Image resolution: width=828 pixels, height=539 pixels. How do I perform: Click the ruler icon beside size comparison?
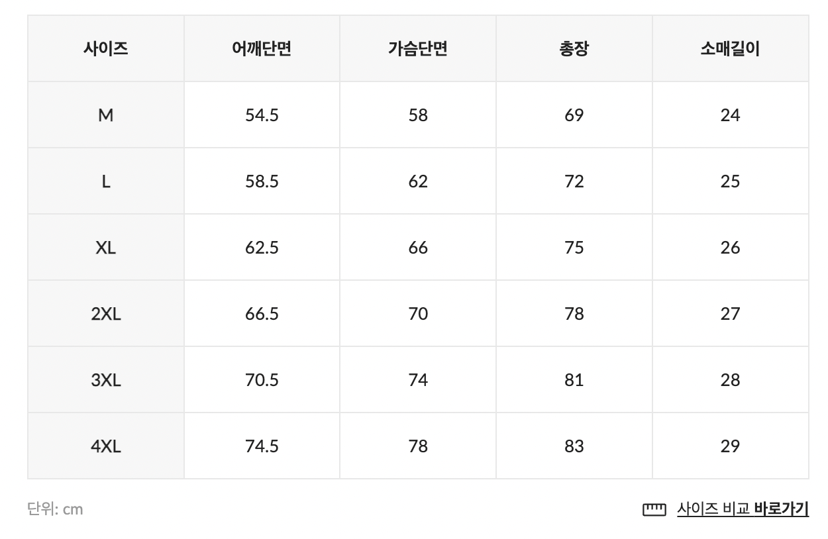654,509
